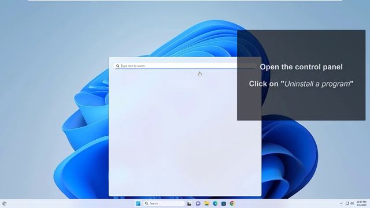Show hidden system tray icons
The width and height of the screenshot is (370, 208).
click(341, 203)
